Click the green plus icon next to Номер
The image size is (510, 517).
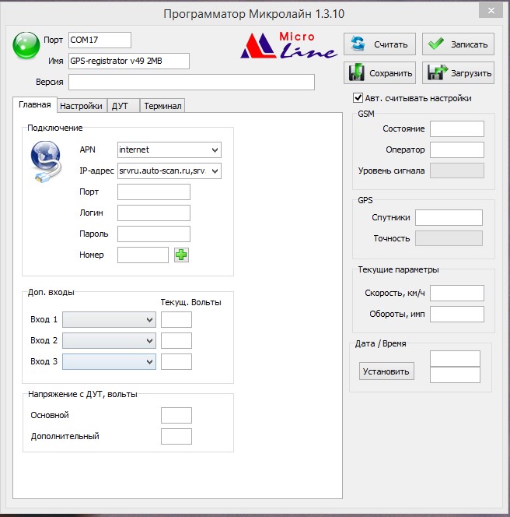[x=181, y=255]
